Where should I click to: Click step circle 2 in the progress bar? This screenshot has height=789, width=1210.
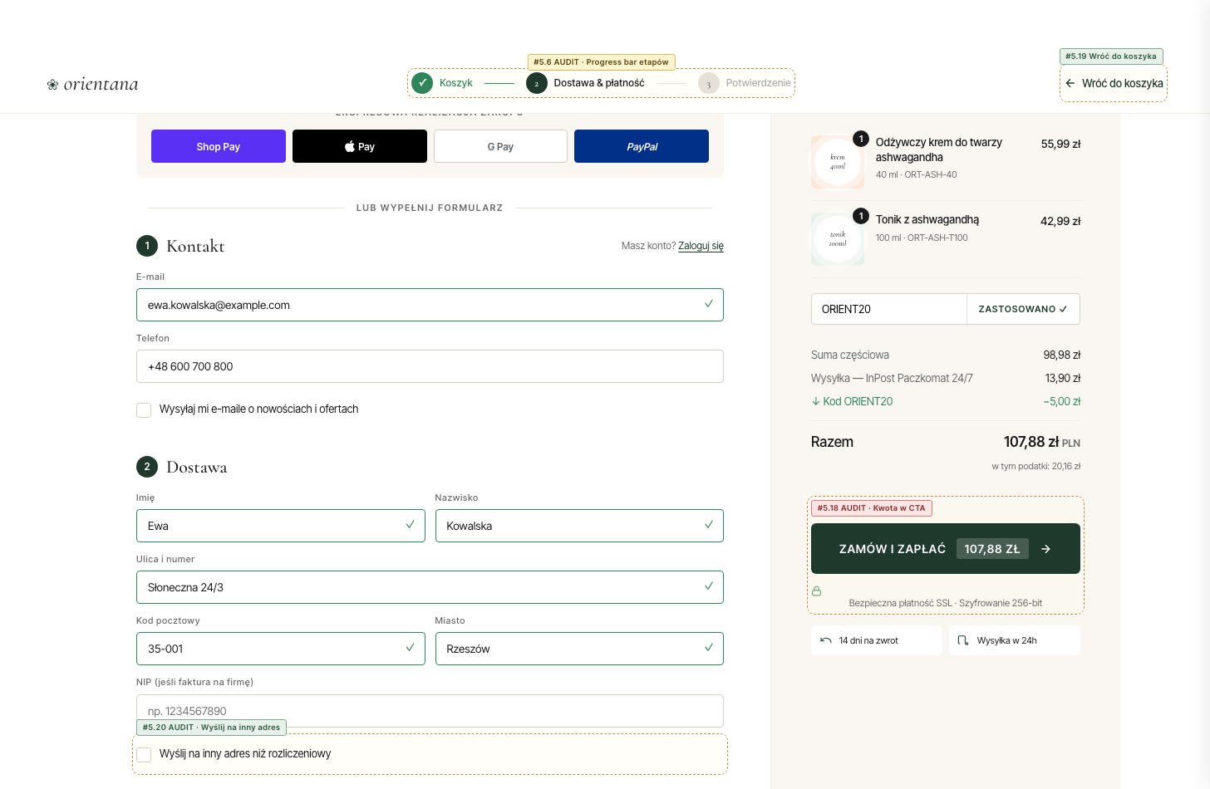[537, 83]
